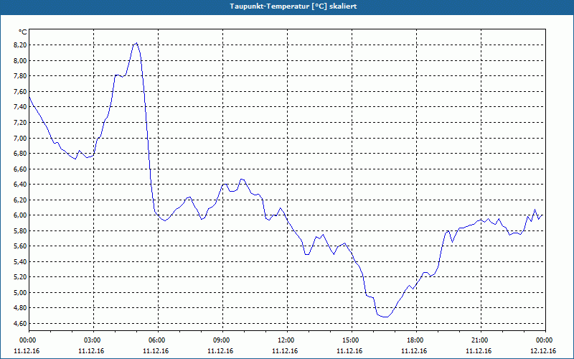Select the 6,60 y-axis value
Screen dimensions: 574x359
pyautogui.click(x=20, y=169)
